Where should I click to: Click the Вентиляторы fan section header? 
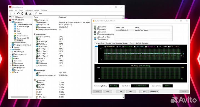40,70
